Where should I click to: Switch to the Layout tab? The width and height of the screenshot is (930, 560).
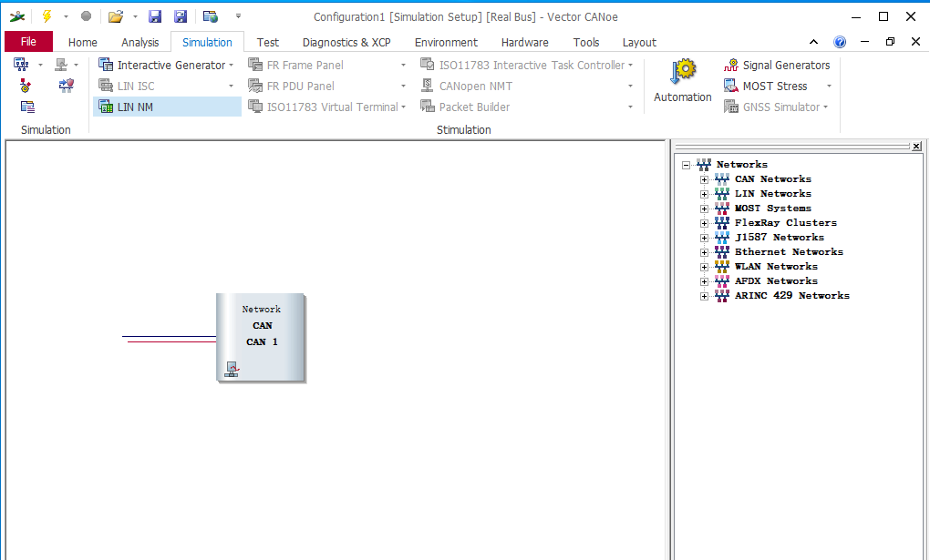[639, 42]
